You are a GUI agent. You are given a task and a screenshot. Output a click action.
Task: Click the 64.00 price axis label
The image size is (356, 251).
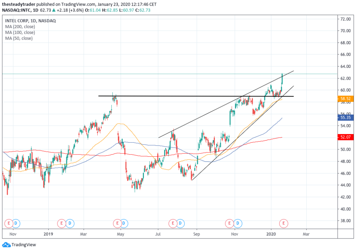coord(345,66)
